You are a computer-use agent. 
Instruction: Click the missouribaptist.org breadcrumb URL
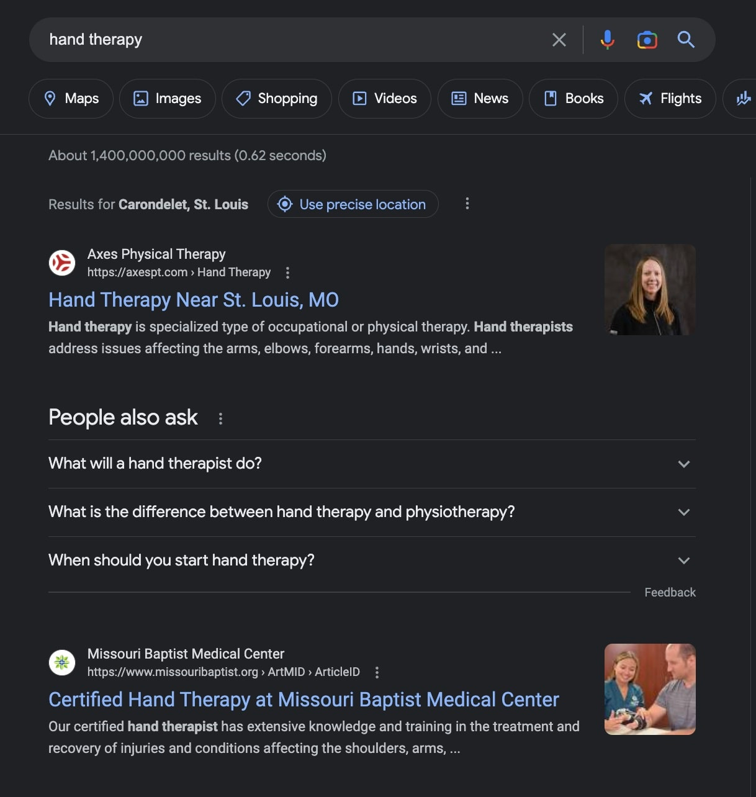(x=223, y=672)
